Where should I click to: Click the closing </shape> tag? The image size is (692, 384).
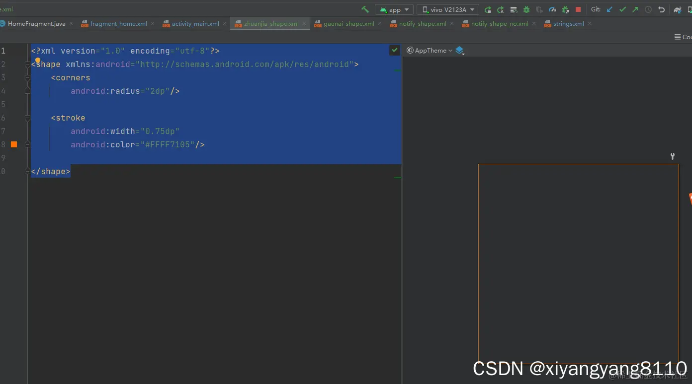(51, 172)
